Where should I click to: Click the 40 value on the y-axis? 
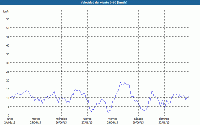coord(7,45)
